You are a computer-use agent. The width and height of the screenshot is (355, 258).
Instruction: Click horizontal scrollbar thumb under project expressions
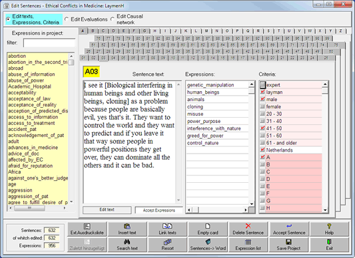[29, 208]
